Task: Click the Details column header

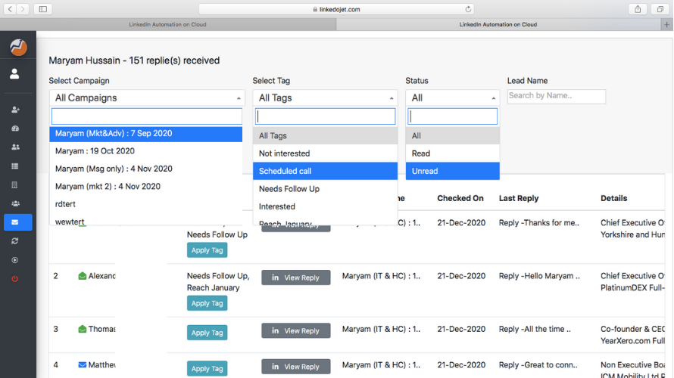Action: [x=614, y=198]
